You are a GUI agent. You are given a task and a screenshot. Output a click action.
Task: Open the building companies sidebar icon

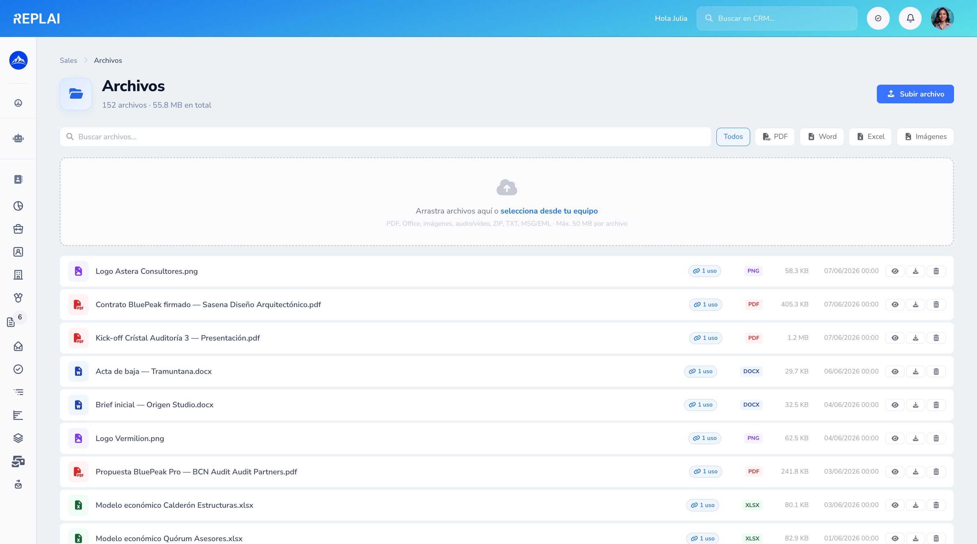click(x=18, y=275)
